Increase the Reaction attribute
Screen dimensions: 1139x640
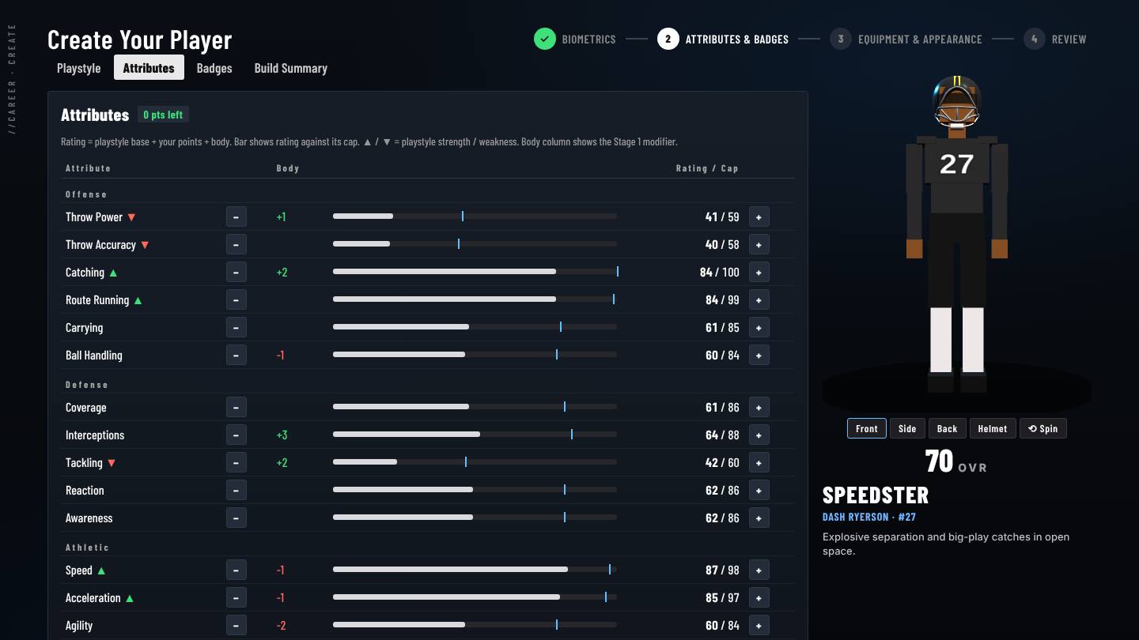tap(759, 490)
